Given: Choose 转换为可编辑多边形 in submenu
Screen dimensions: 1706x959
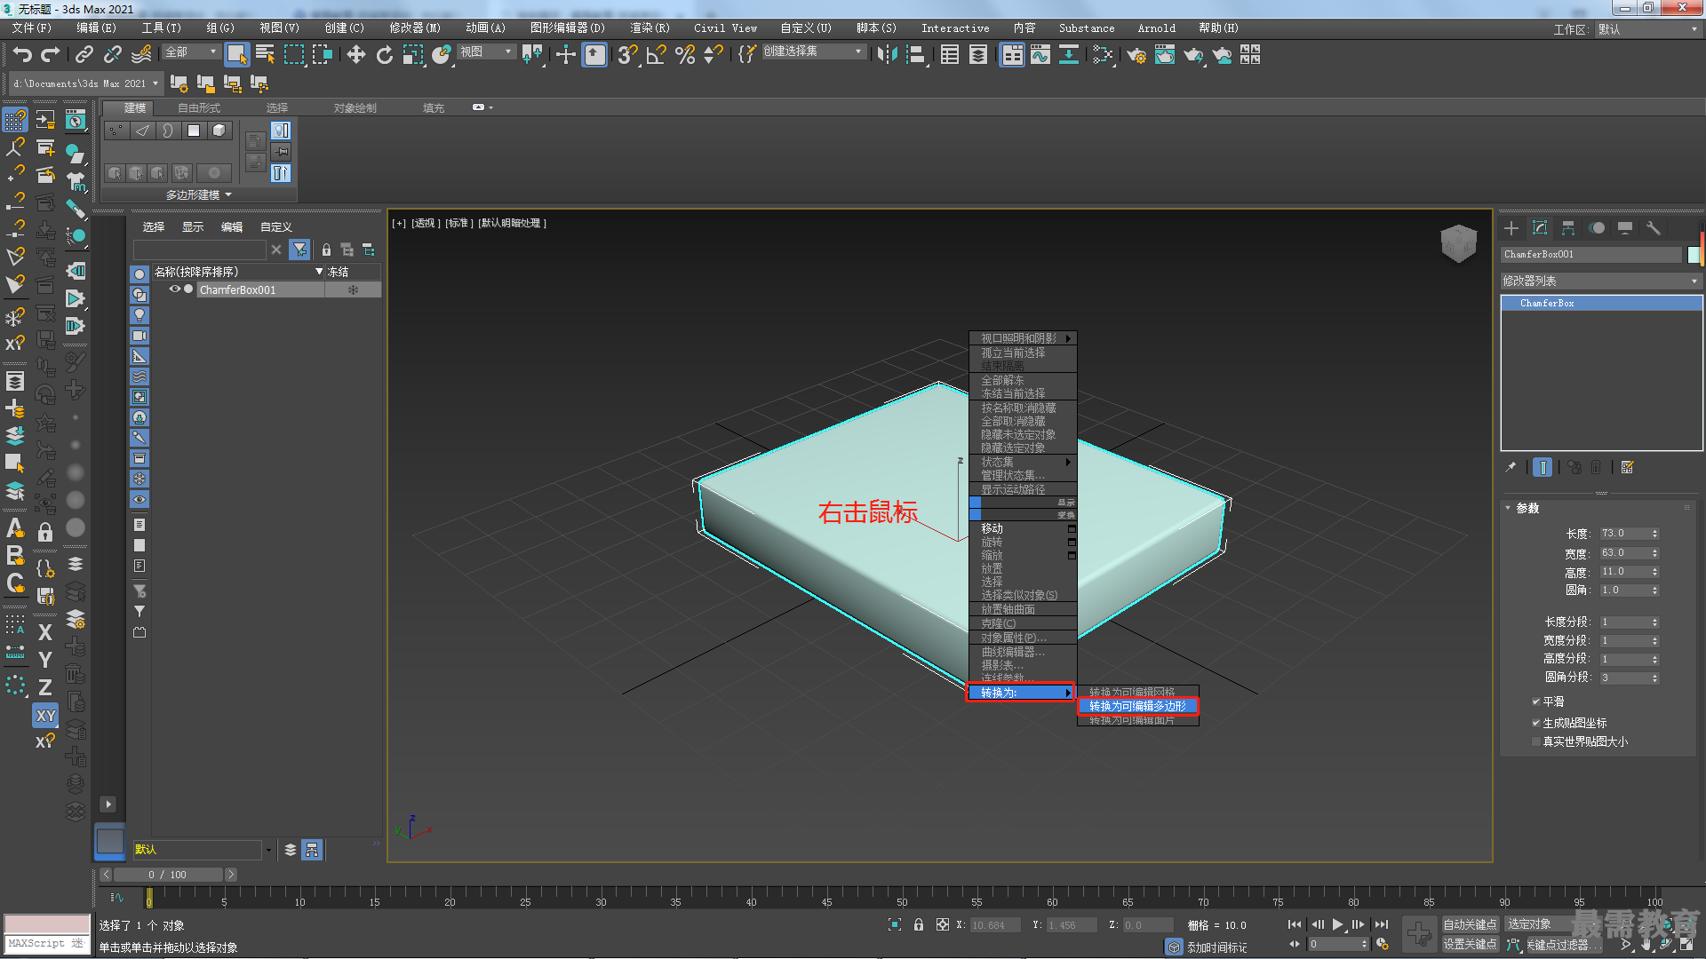Looking at the screenshot, I should pos(1137,706).
